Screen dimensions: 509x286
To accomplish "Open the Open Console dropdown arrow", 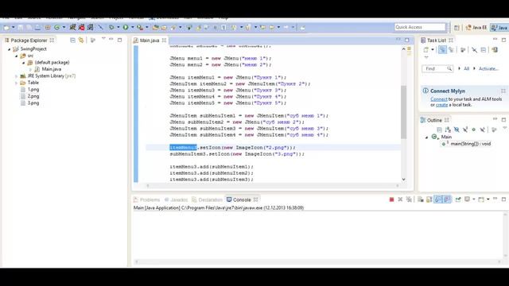I will [x=488, y=199].
